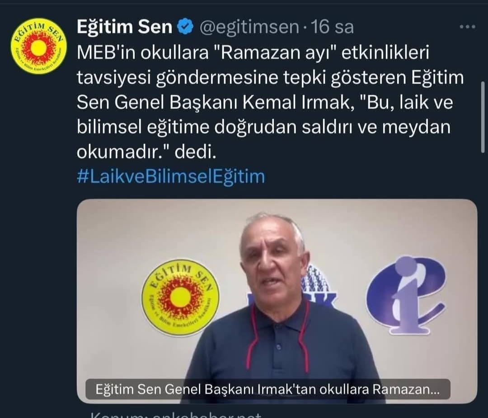Click the purple 'i' logo in video

406,295
